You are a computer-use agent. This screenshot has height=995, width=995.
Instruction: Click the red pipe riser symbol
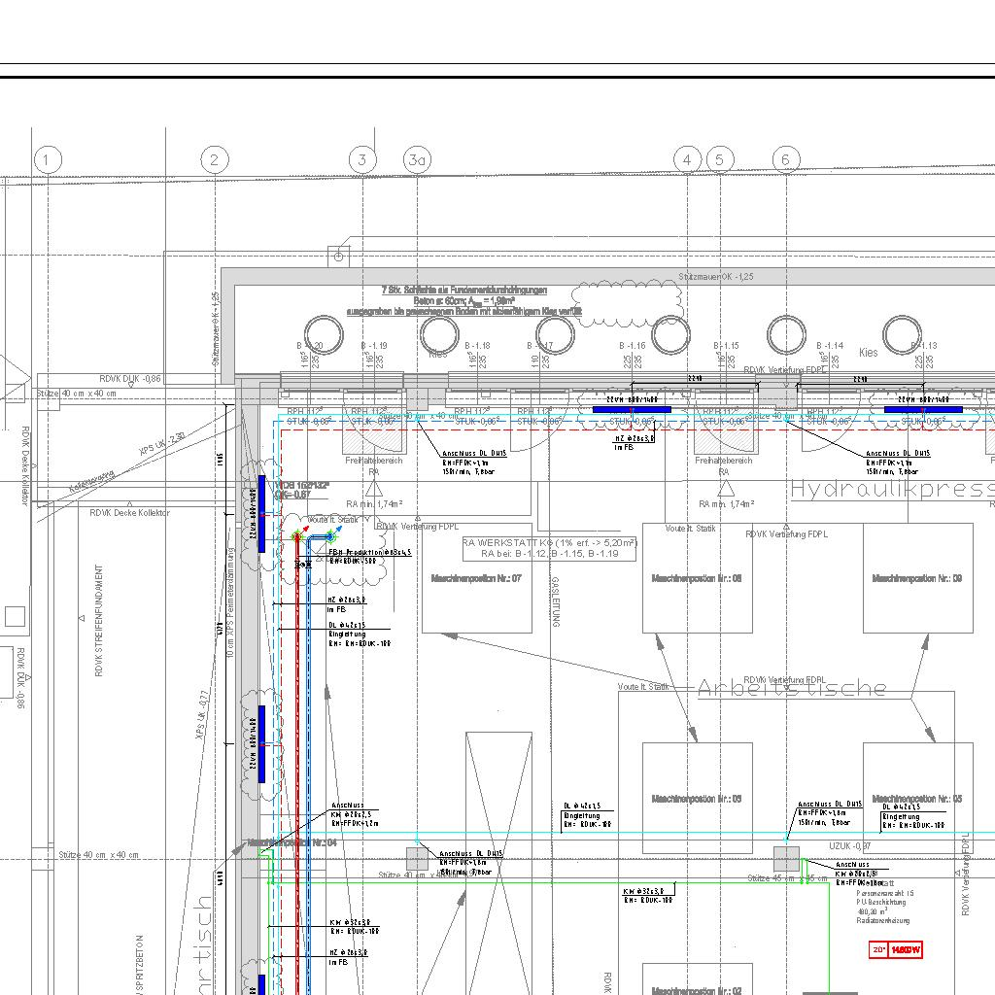298,536
